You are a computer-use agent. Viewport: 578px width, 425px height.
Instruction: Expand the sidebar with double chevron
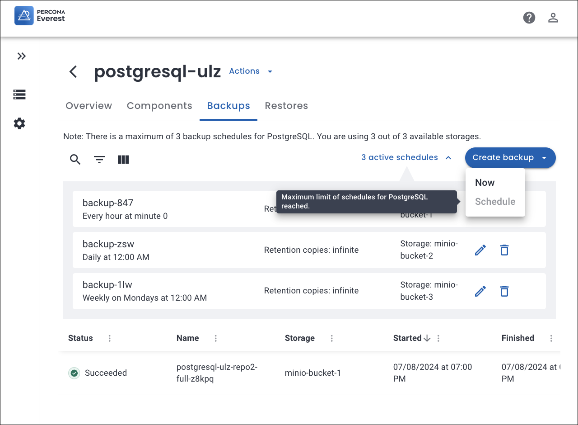(x=21, y=57)
